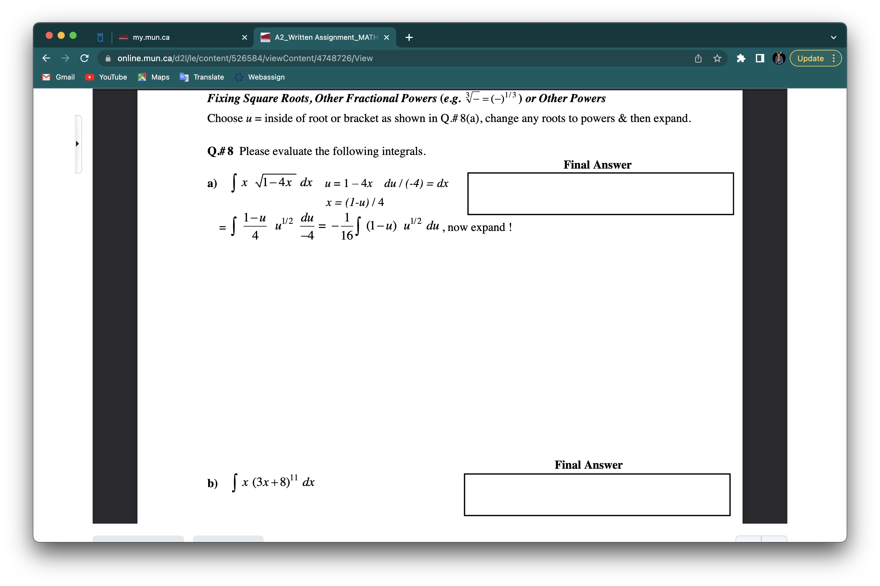View site security via the lock icon

[108, 58]
